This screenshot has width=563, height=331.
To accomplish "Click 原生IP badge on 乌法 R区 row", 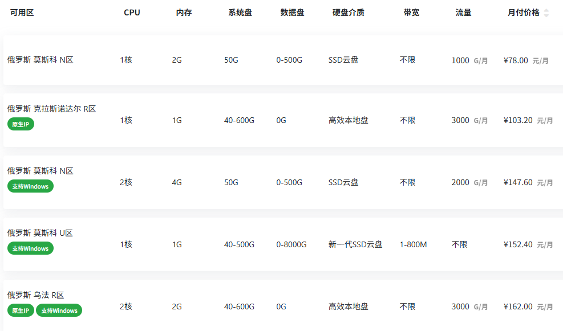I will pyautogui.click(x=21, y=310).
